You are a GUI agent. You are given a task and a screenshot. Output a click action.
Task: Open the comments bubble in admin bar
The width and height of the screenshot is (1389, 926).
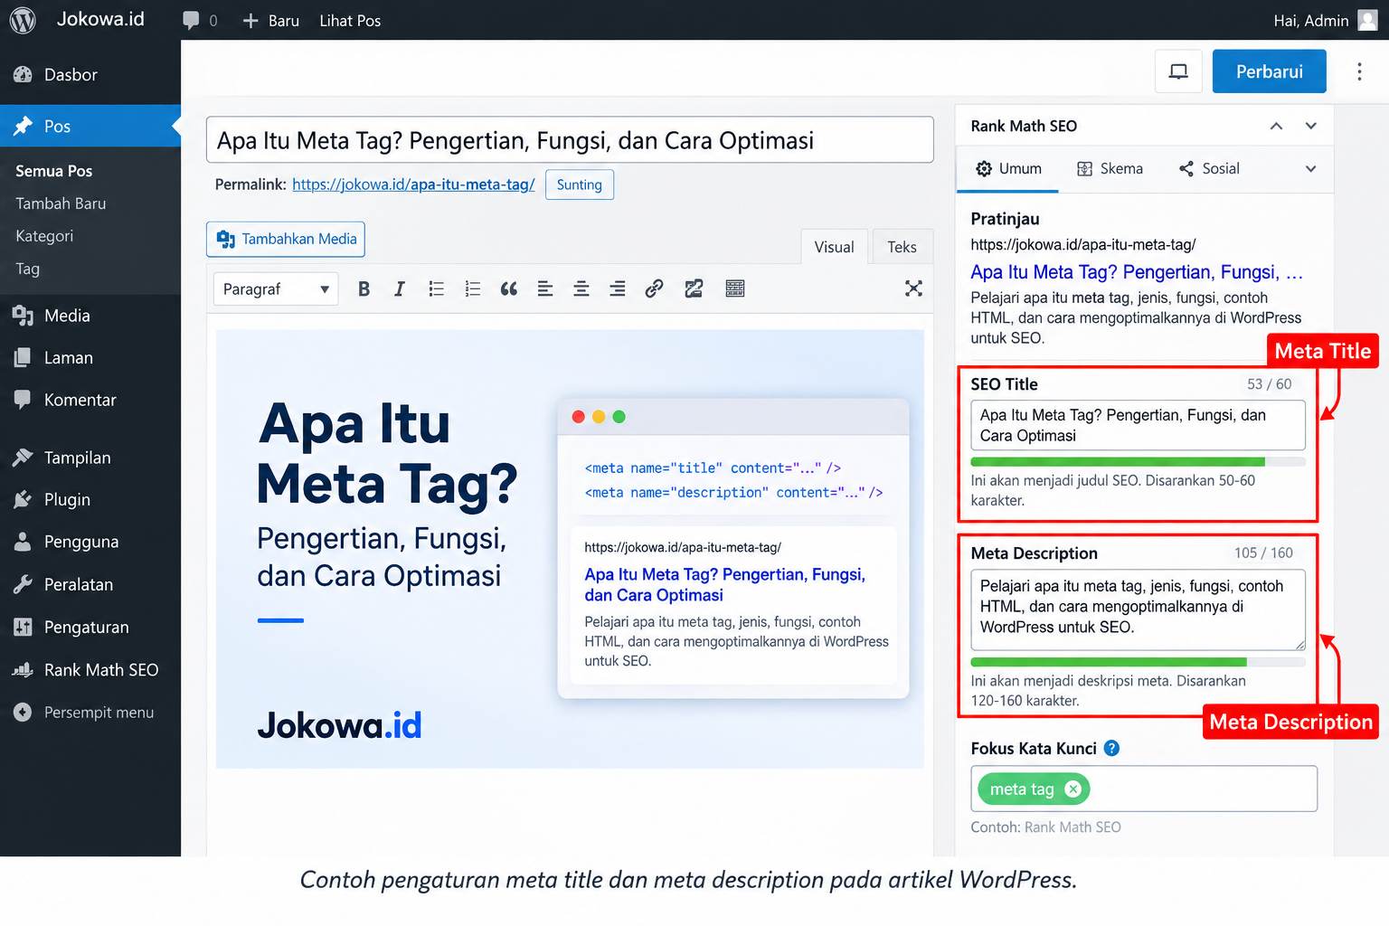coord(191,21)
